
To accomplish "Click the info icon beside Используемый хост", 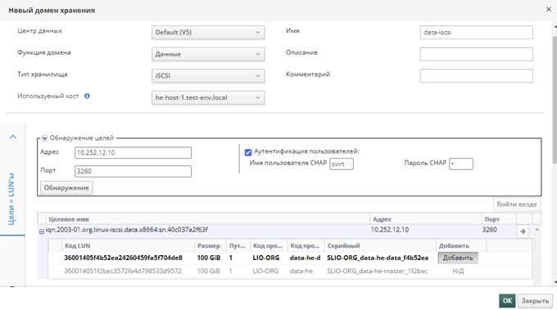I will [x=87, y=96].
